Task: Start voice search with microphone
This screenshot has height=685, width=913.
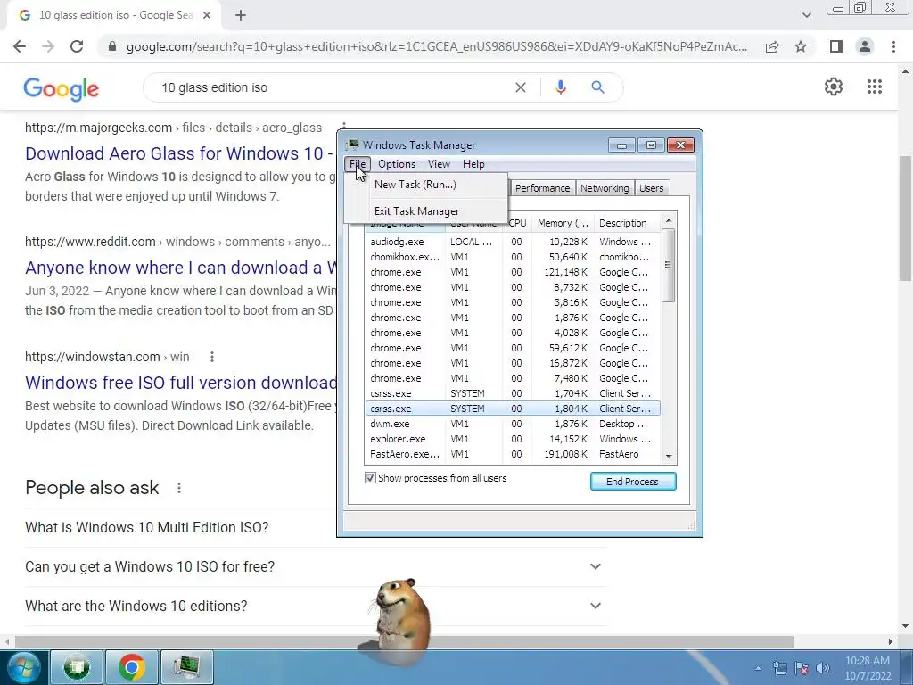Action: 560,87
